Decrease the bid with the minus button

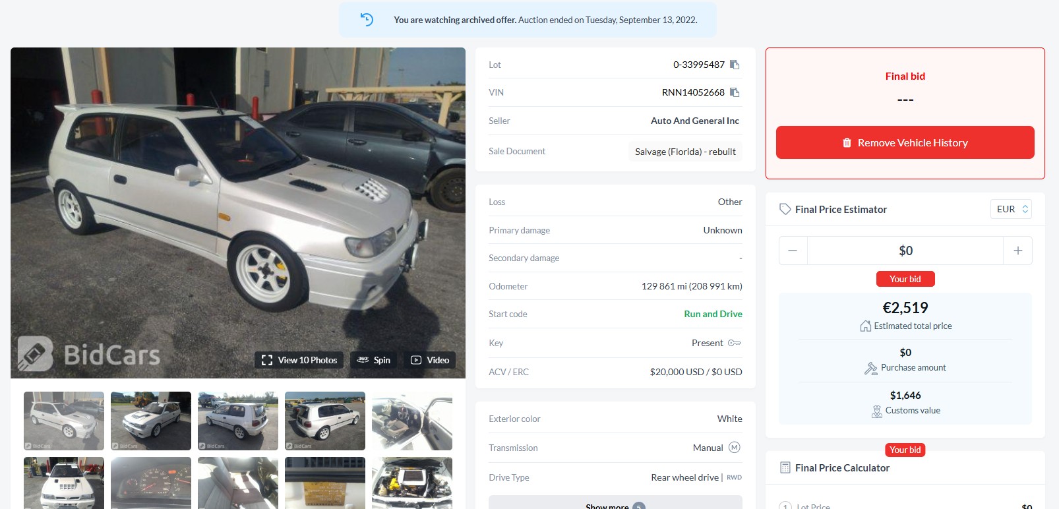click(793, 251)
